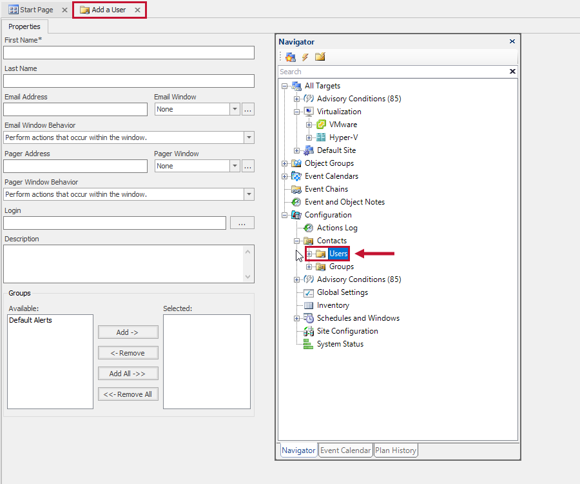Click the First Name input field
Screen dimensions: 580x484
click(x=128, y=52)
